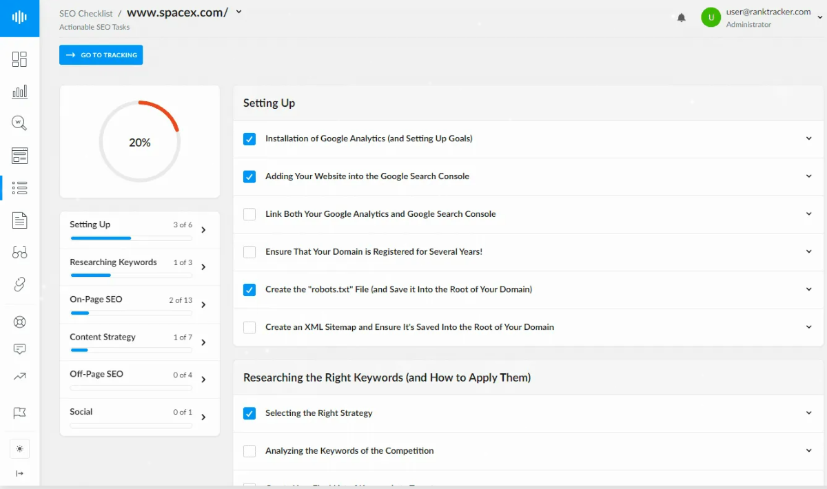Click the 'Actionable SEO Tasks' subtitle
Screen dimensions: 827x489
(x=94, y=28)
